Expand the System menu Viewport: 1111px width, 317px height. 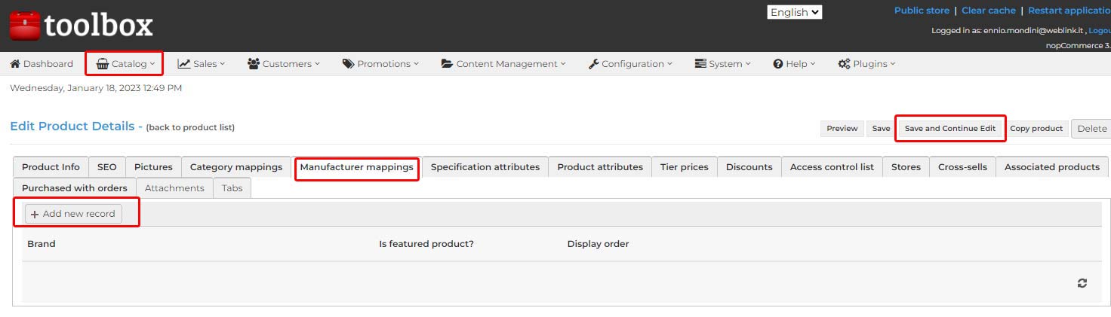tap(722, 64)
